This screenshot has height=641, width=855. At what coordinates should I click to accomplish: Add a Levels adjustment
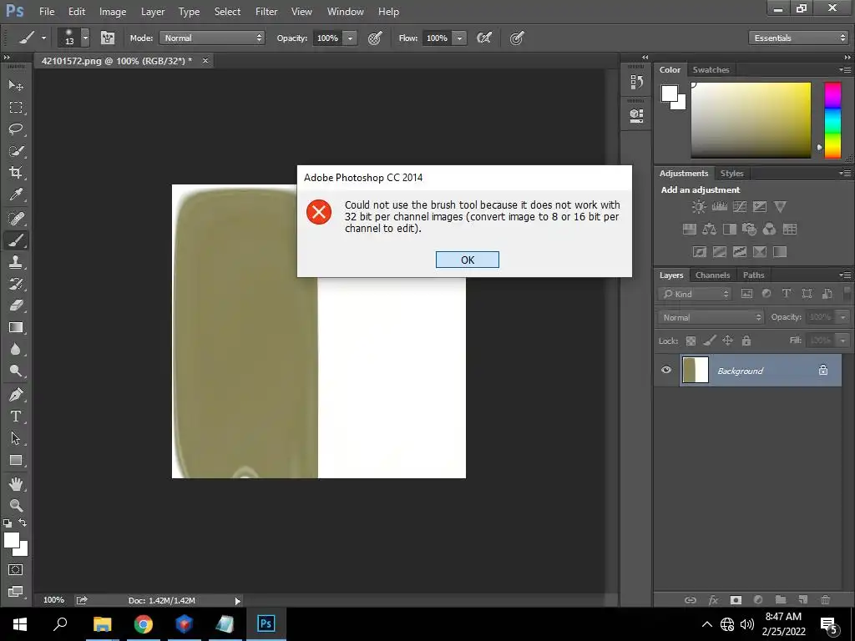point(719,207)
